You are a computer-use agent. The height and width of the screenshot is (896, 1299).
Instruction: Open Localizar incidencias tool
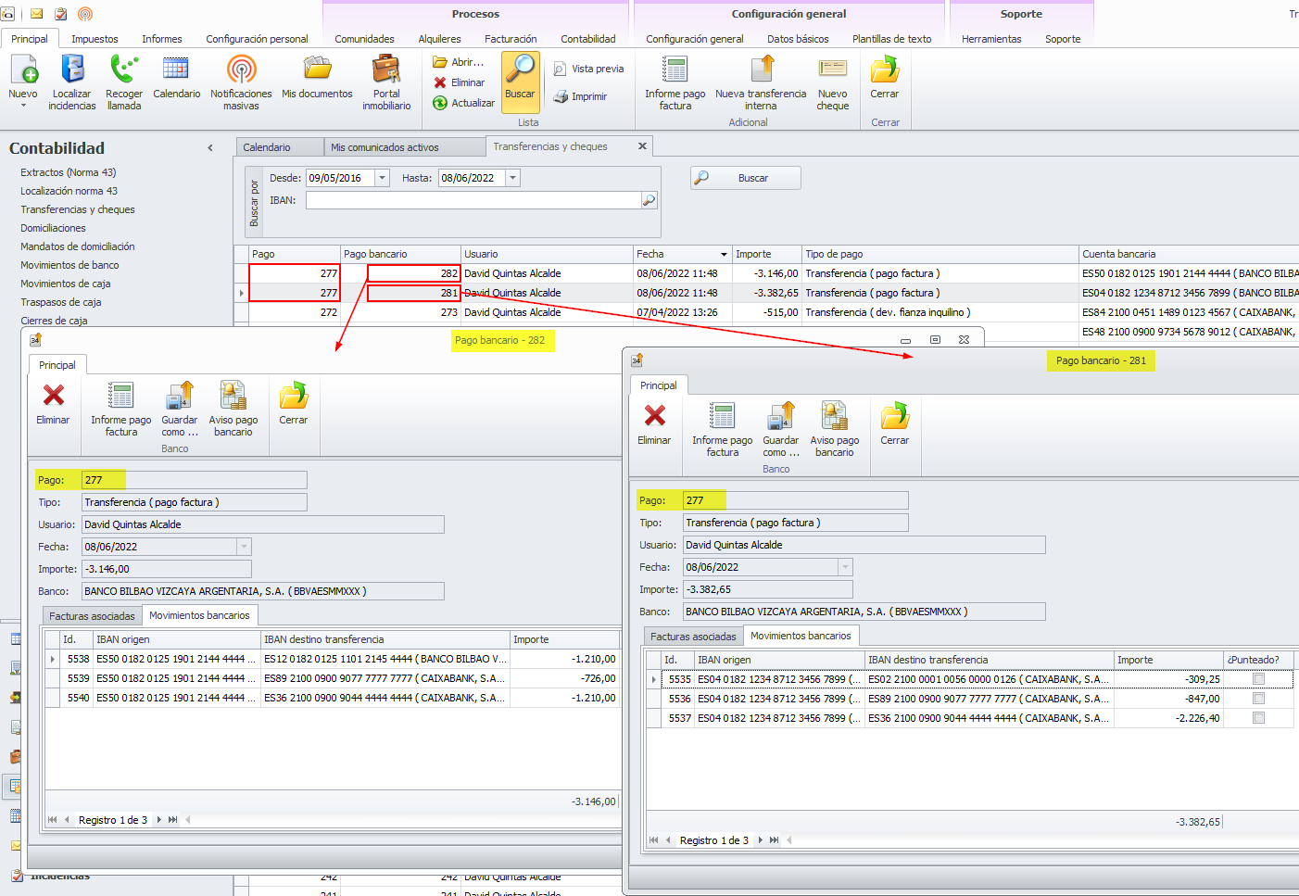[x=72, y=82]
